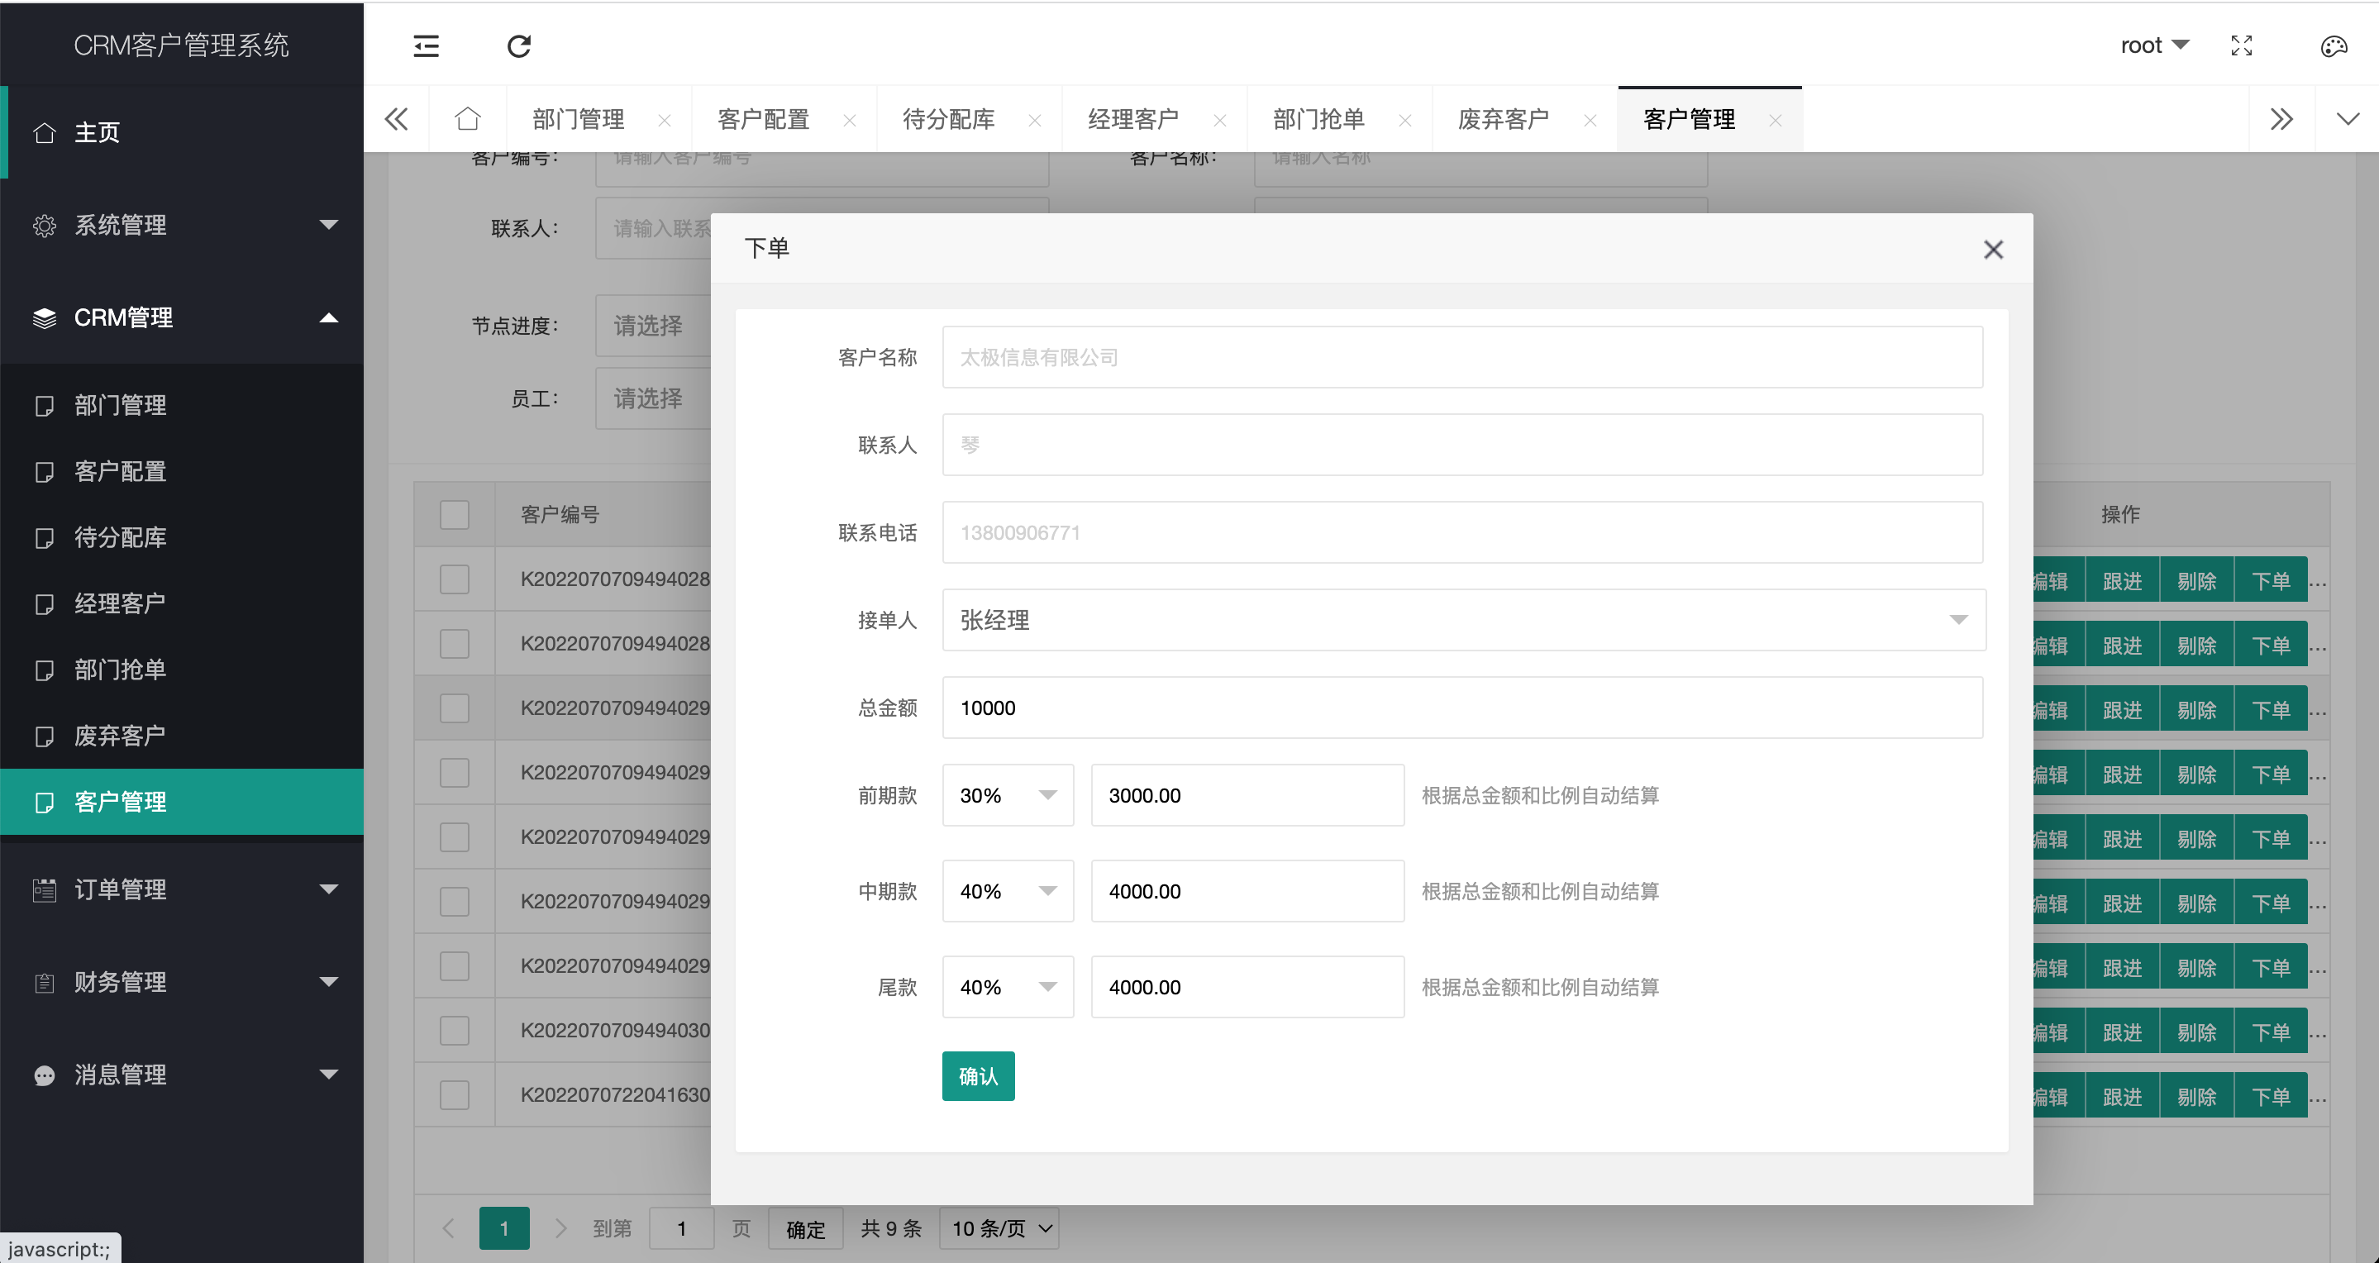Click the 确定 pagination button
The image size is (2379, 1263).
[805, 1229]
